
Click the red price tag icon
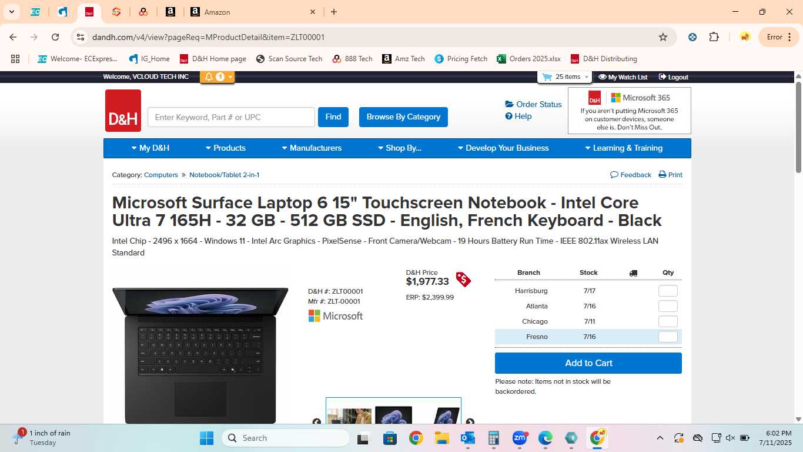pos(463,279)
